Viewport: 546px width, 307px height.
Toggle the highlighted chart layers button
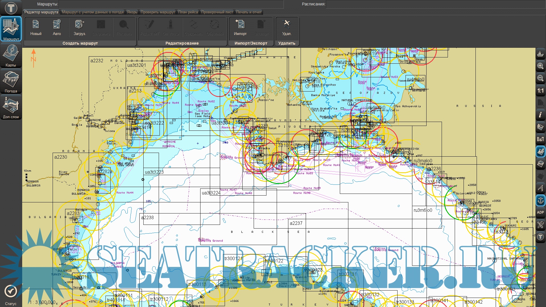540,152
